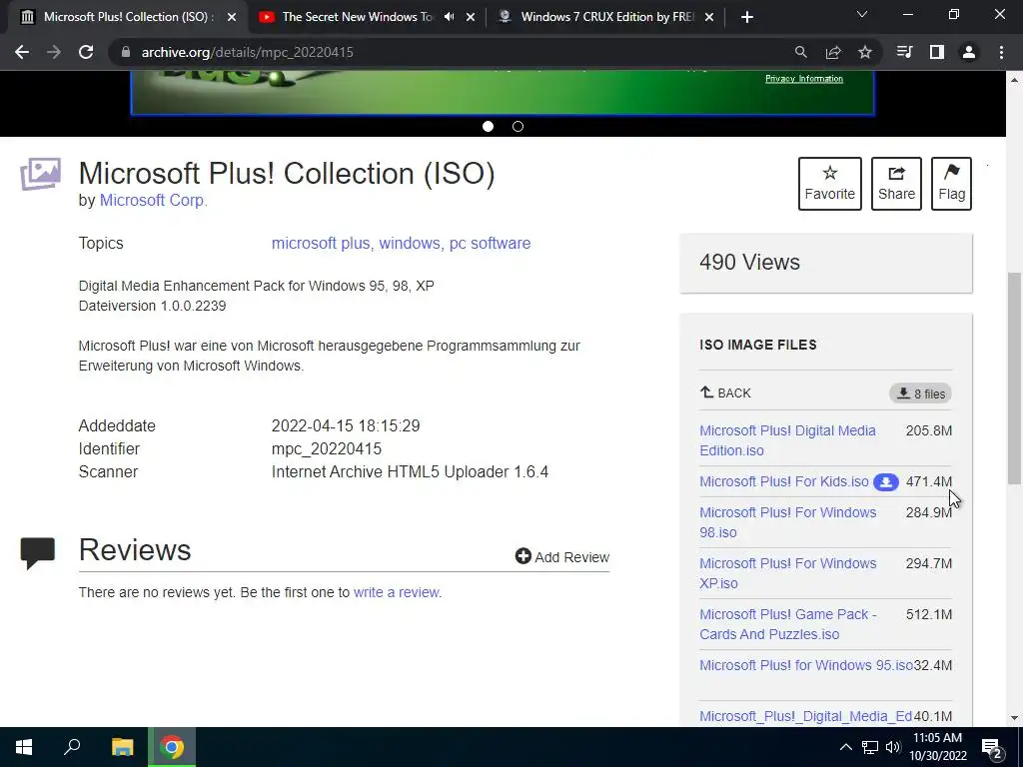The width and height of the screenshot is (1023, 767).
Task: Flag this item with the Flag button
Action: (x=951, y=184)
